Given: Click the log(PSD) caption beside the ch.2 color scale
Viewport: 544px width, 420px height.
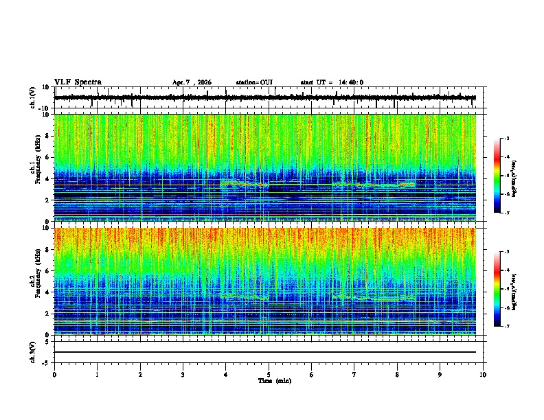Looking at the screenshot, I should (514, 292).
